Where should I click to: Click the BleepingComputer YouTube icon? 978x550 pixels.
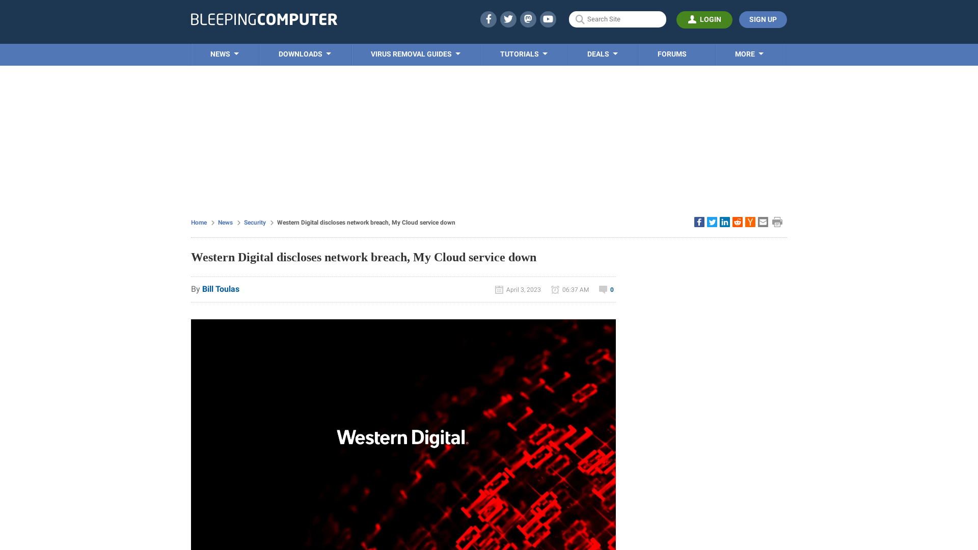click(x=548, y=19)
